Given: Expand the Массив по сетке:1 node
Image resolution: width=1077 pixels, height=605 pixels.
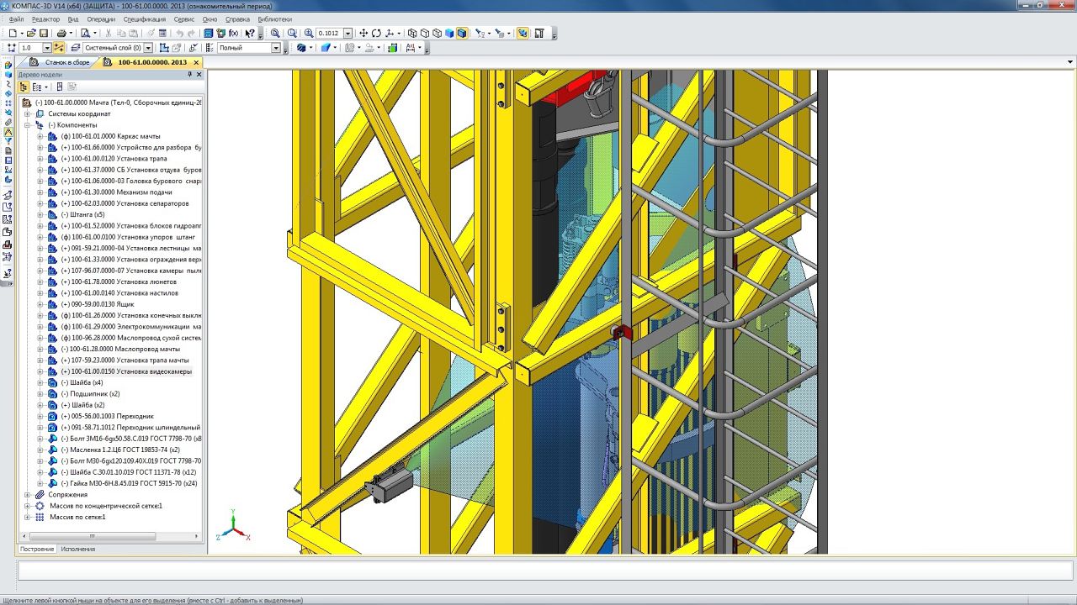Looking at the screenshot, I should pos(28,517).
